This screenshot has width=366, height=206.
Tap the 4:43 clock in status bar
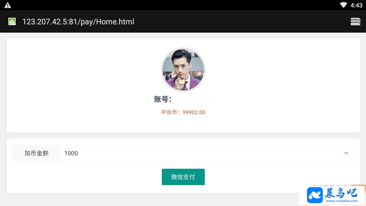pyautogui.click(x=356, y=5)
